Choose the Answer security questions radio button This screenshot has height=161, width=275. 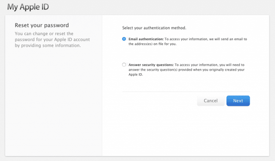coord(124,65)
